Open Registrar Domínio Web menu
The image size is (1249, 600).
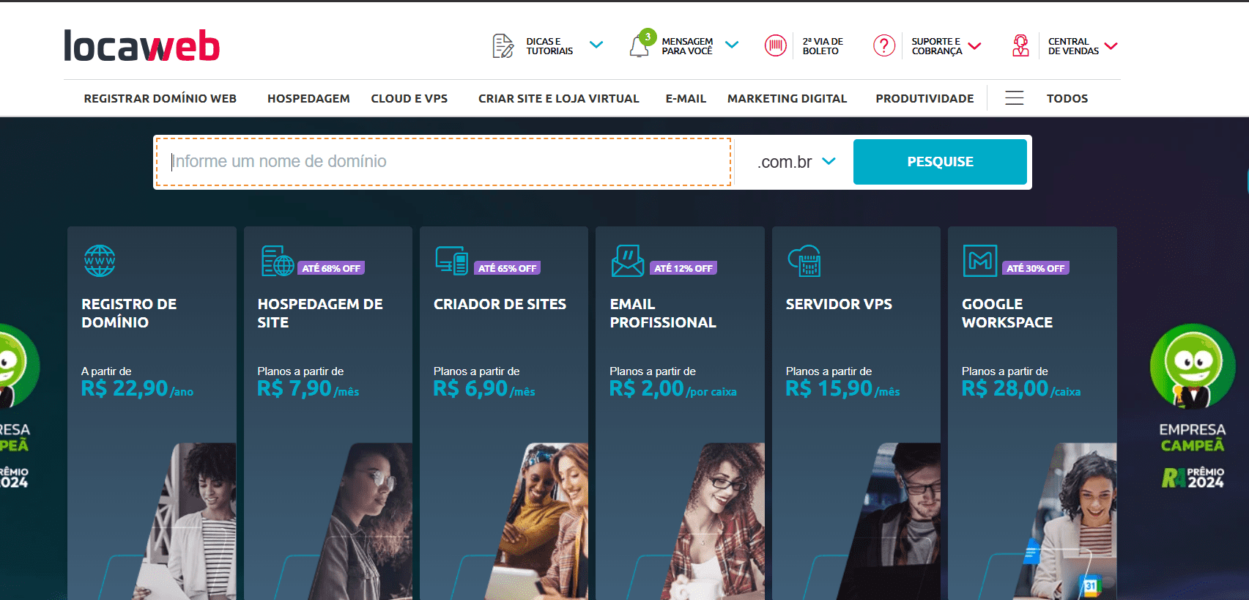tap(160, 98)
